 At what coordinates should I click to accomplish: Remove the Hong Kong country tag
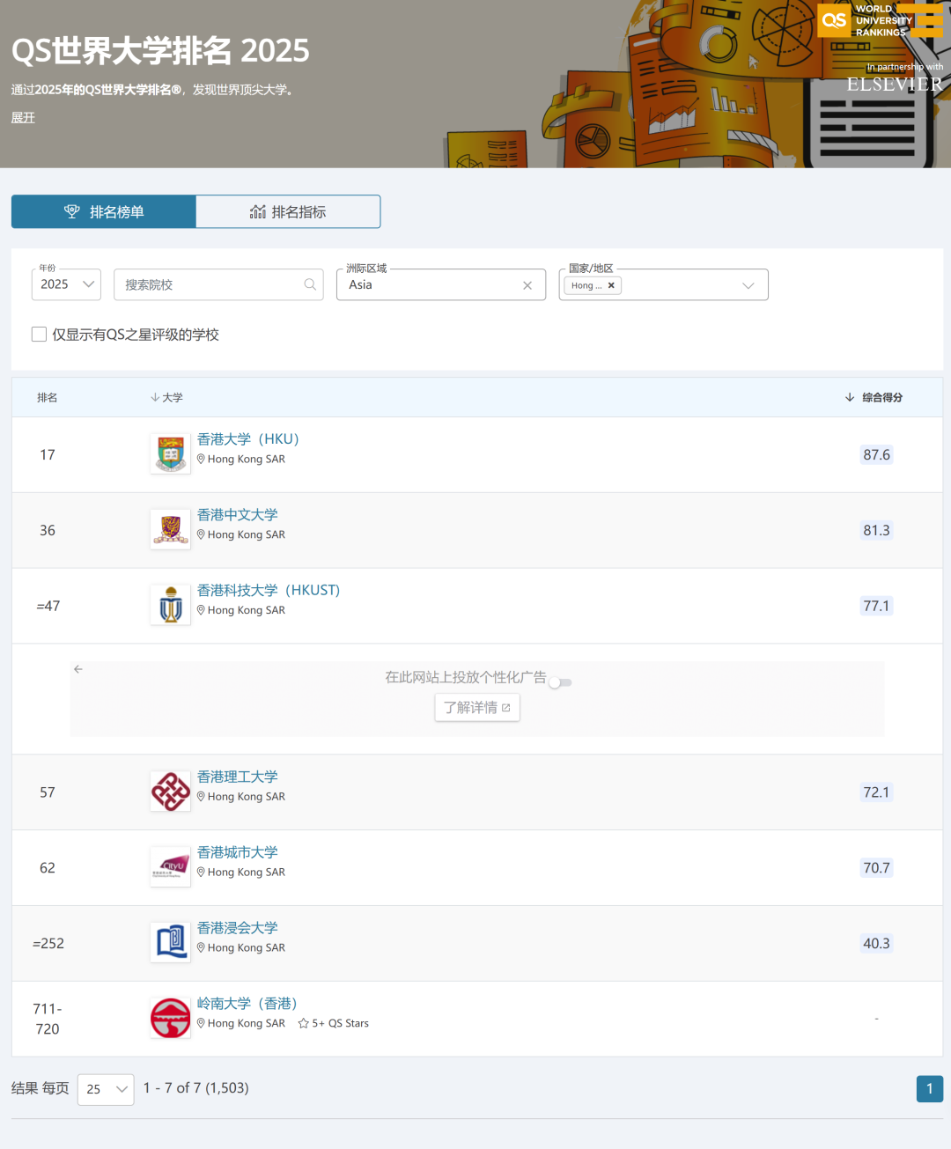[x=611, y=285]
